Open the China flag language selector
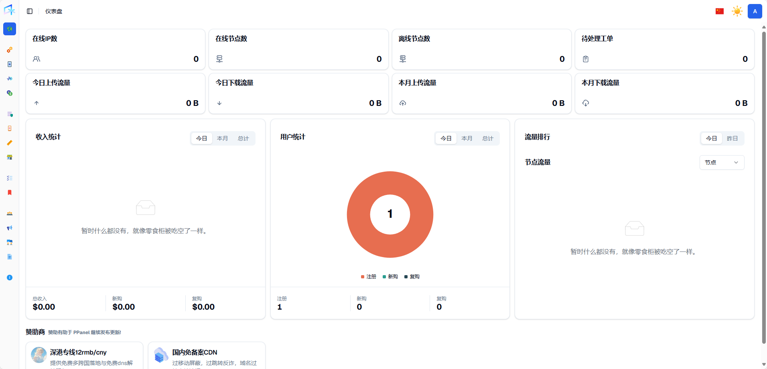This screenshot has height=369, width=767. 720,11
